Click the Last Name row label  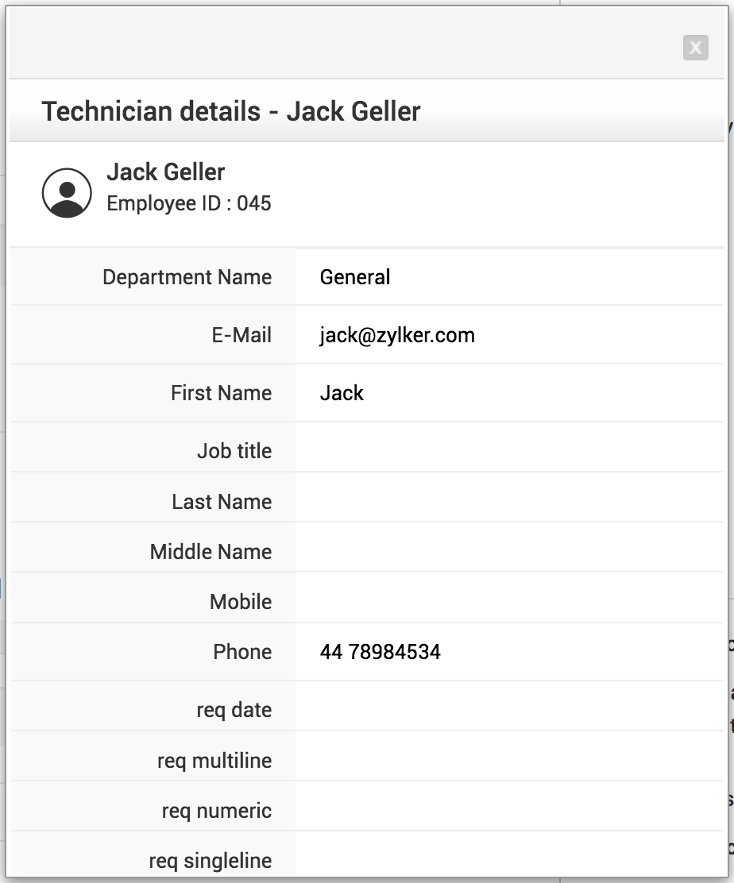[x=222, y=502]
